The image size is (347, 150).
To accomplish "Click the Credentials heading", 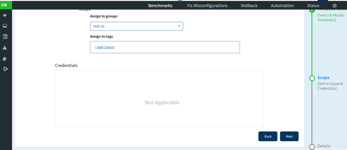I will (66, 65).
